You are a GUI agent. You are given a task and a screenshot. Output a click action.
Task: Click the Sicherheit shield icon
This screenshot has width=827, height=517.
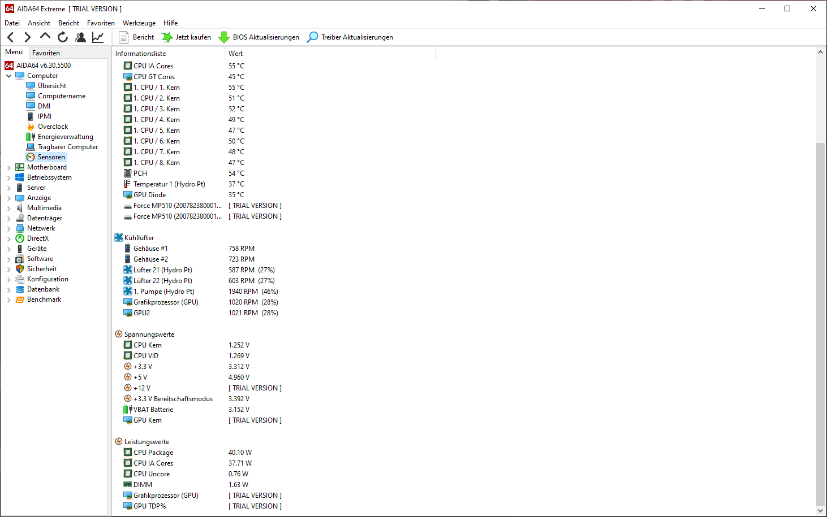pyautogui.click(x=20, y=269)
